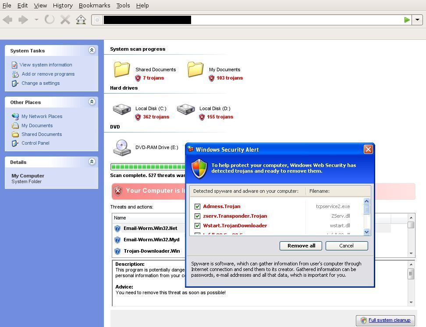The height and width of the screenshot is (327, 426).
Task: Click scroll down arrow of description box
Action: click(x=411, y=303)
